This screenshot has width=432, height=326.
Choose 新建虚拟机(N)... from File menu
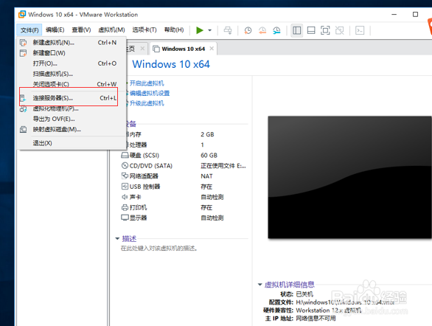tap(72, 43)
